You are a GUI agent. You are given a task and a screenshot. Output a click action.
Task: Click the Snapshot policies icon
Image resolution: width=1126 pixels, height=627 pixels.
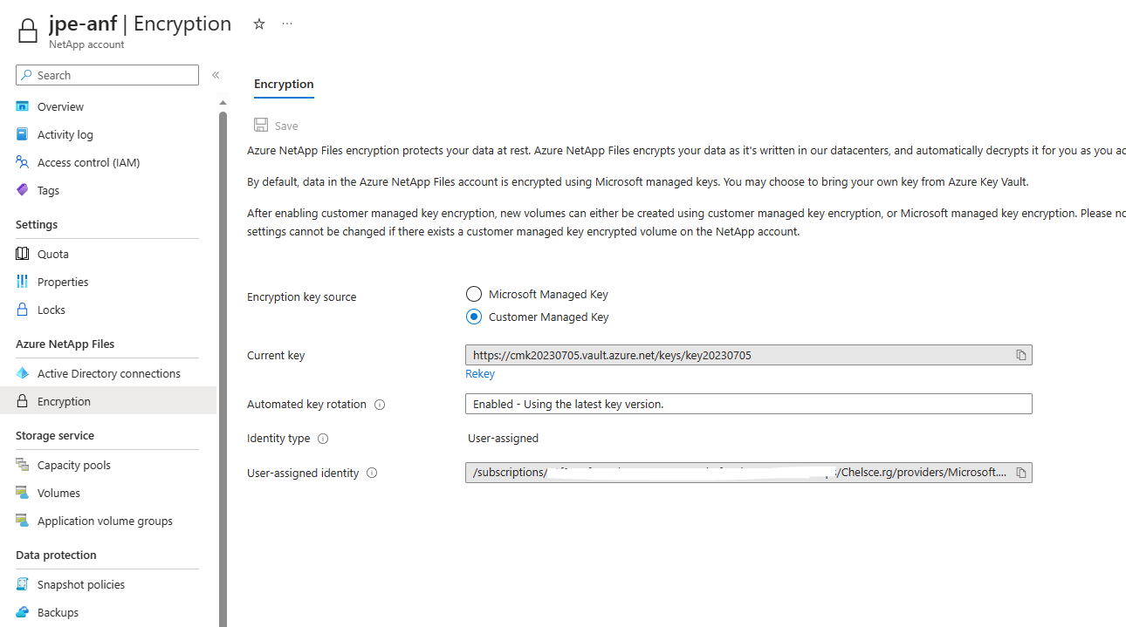[x=23, y=584]
